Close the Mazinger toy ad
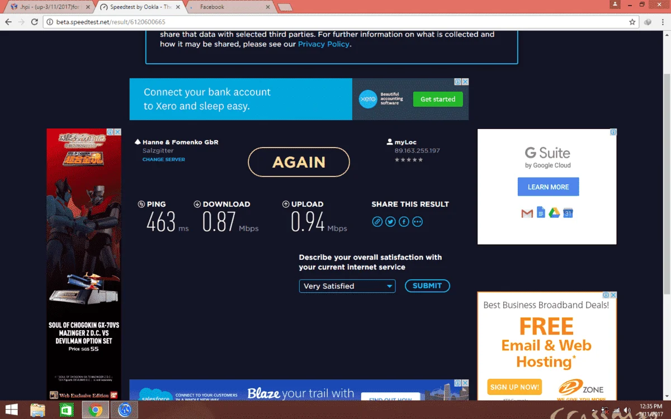Viewport: 671px width, 419px height. [117, 132]
